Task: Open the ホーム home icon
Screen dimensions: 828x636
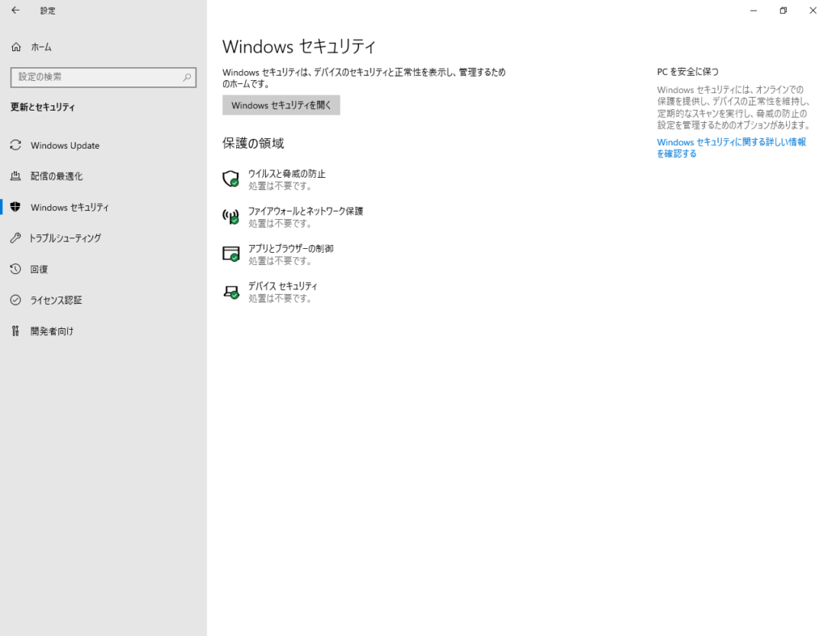Action: pyautogui.click(x=16, y=47)
